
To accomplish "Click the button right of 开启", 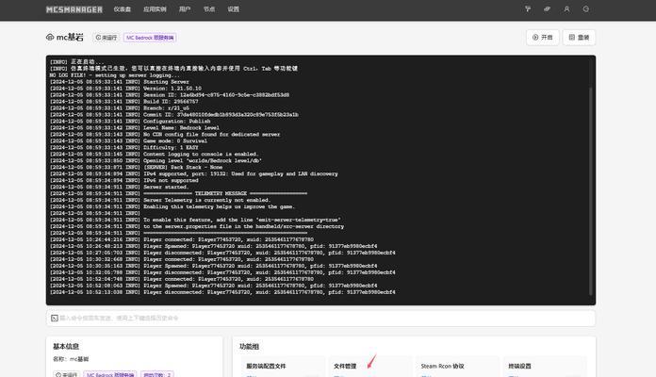I will click(x=579, y=38).
